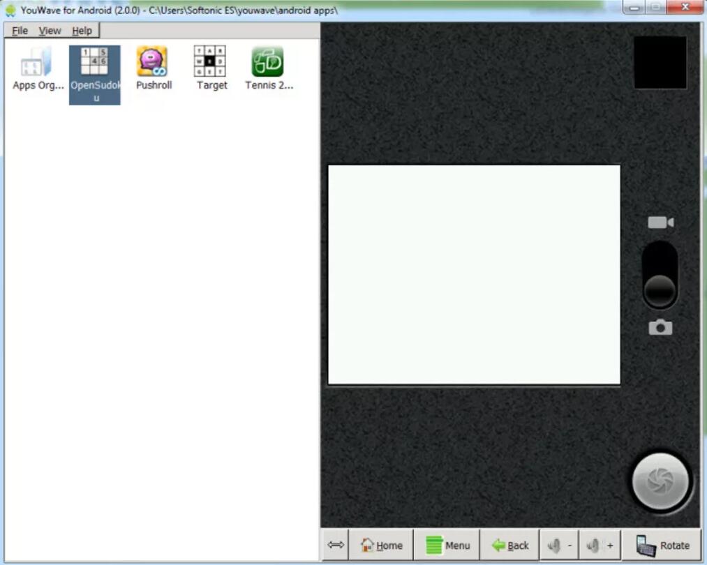Decrease volume with the minus speaker button

(x=560, y=545)
